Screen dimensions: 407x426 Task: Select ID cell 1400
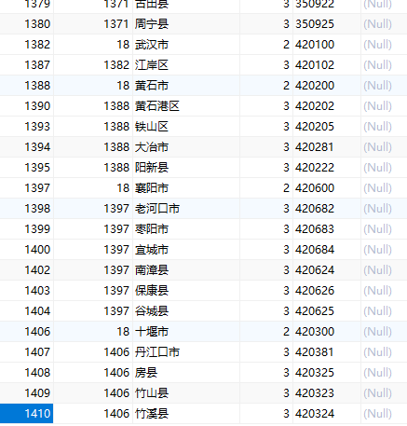pyautogui.click(x=27, y=250)
